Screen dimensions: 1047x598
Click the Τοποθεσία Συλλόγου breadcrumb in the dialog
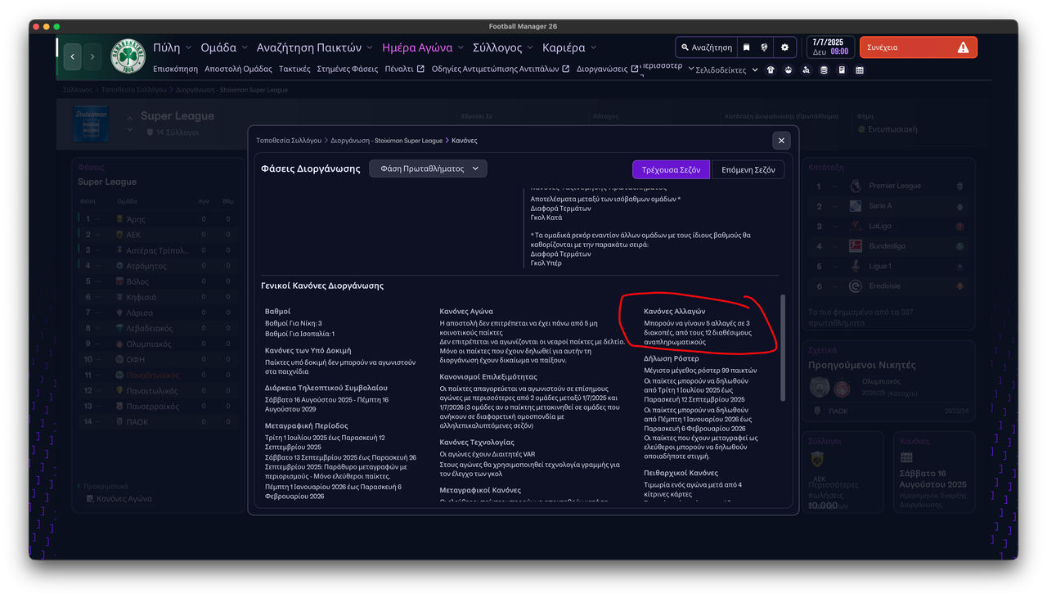[x=289, y=141]
